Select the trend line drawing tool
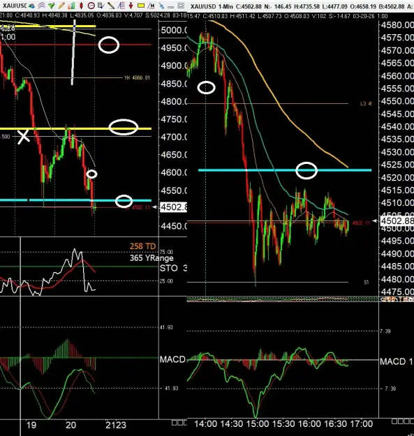This screenshot has width=414, height=436. [x=111, y=6]
